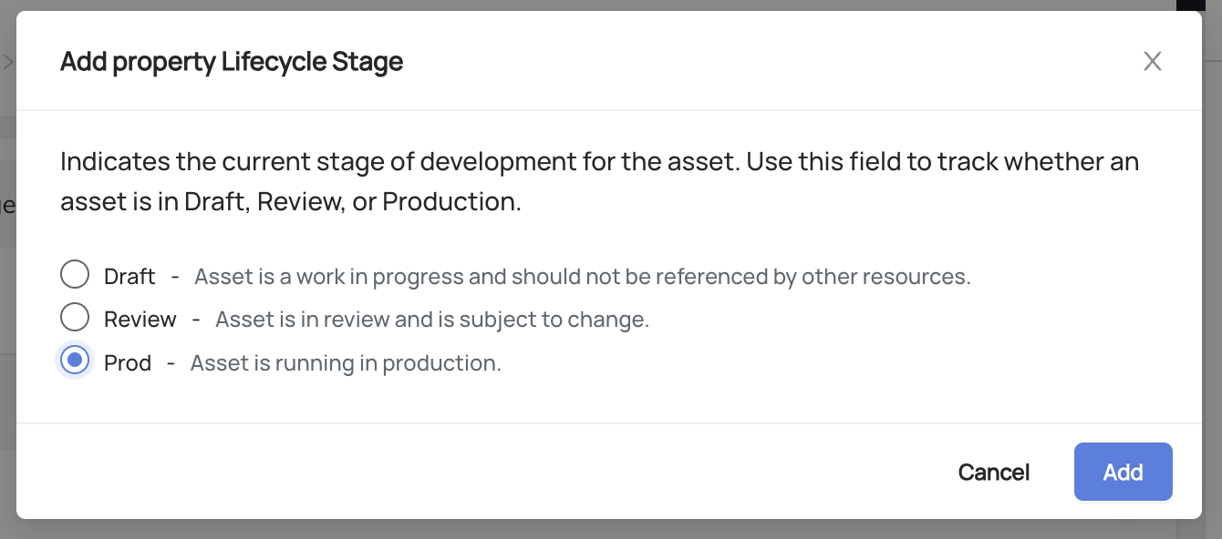Viewport: 1222px width, 539px height.
Task: Click the chevron arrow behind the dialog's left edge
Action: click(7, 62)
